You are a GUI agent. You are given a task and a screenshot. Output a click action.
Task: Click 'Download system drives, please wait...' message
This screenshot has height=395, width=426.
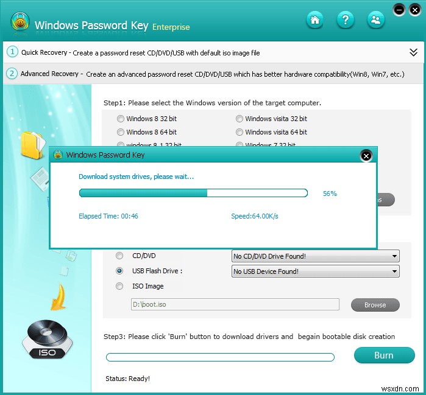click(x=136, y=177)
